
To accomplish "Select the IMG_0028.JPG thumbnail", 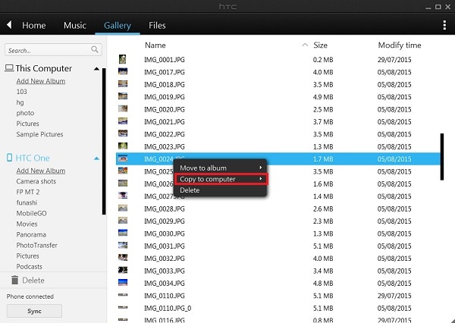I will pyautogui.click(x=123, y=208).
